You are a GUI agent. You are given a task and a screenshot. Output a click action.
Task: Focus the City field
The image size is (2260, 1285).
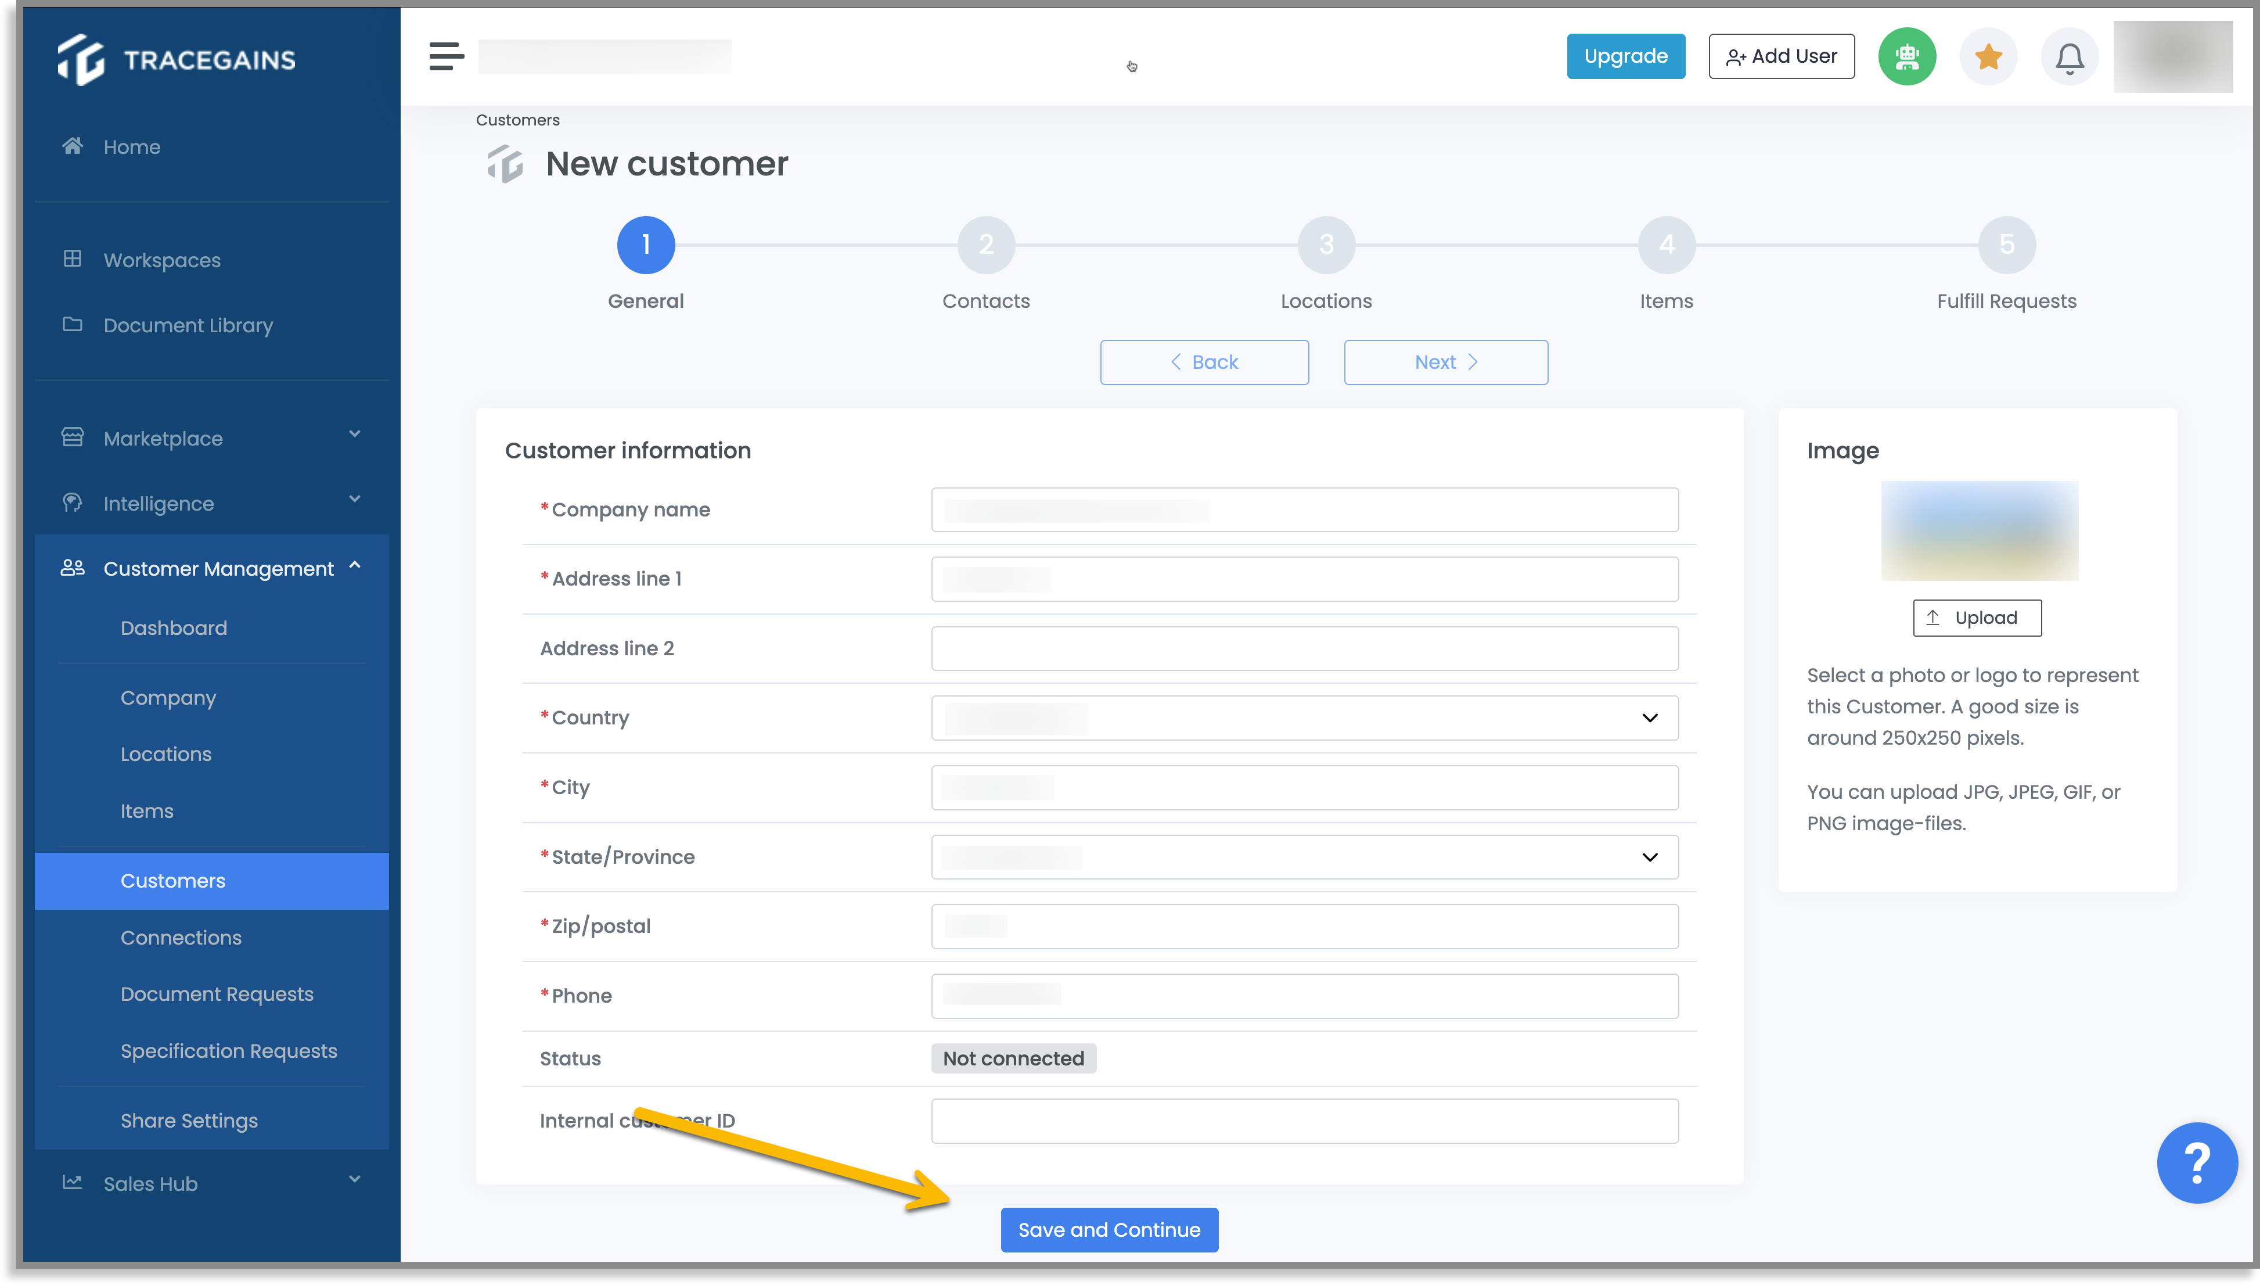click(x=1305, y=787)
